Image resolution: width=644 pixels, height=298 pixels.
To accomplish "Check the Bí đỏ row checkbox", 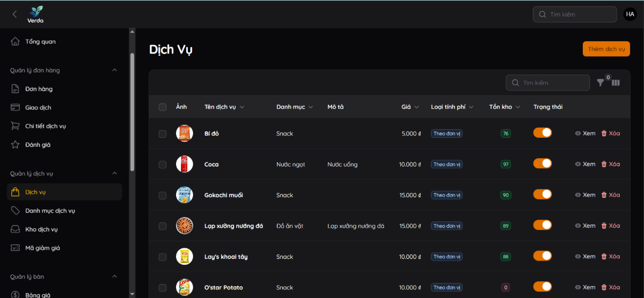I will pyautogui.click(x=163, y=133).
